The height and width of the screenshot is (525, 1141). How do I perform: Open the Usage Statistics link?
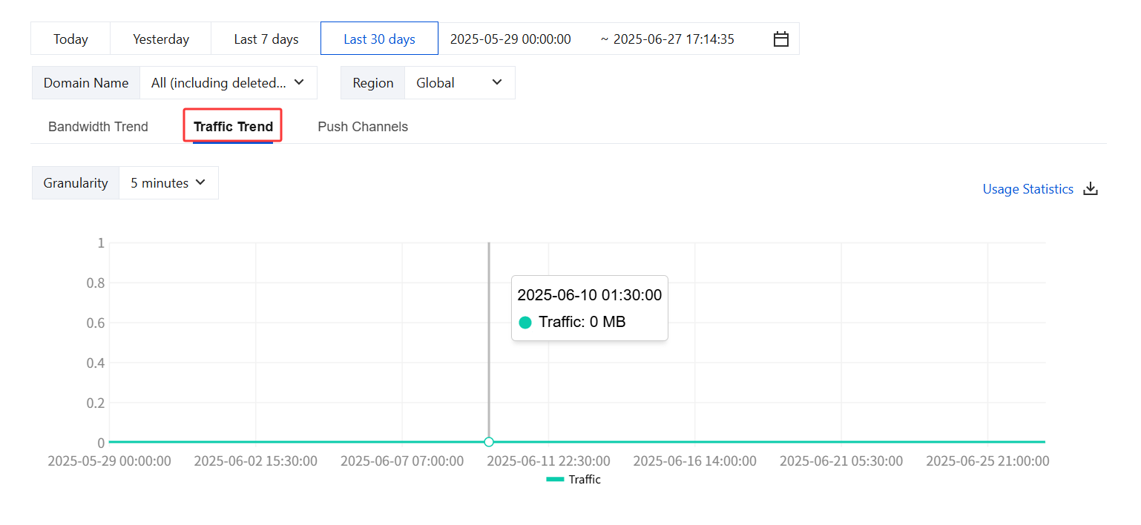click(x=1027, y=189)
